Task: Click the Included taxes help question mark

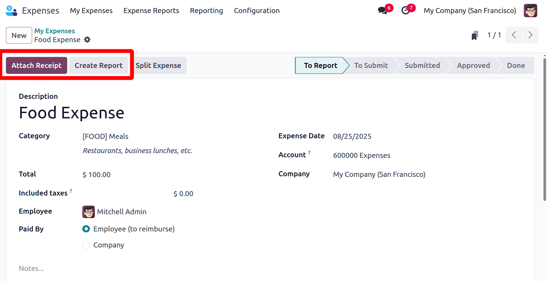Action: coord(71,191)
